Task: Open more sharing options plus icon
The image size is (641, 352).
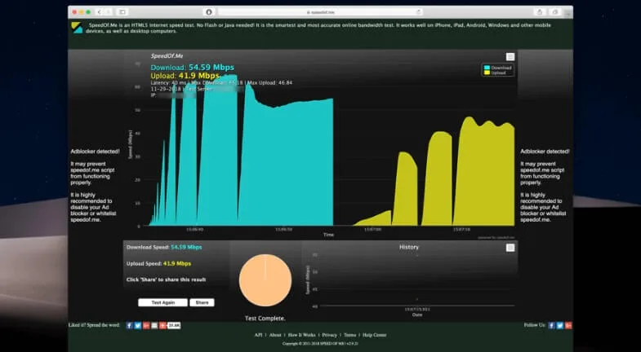Action: [162, 325]
